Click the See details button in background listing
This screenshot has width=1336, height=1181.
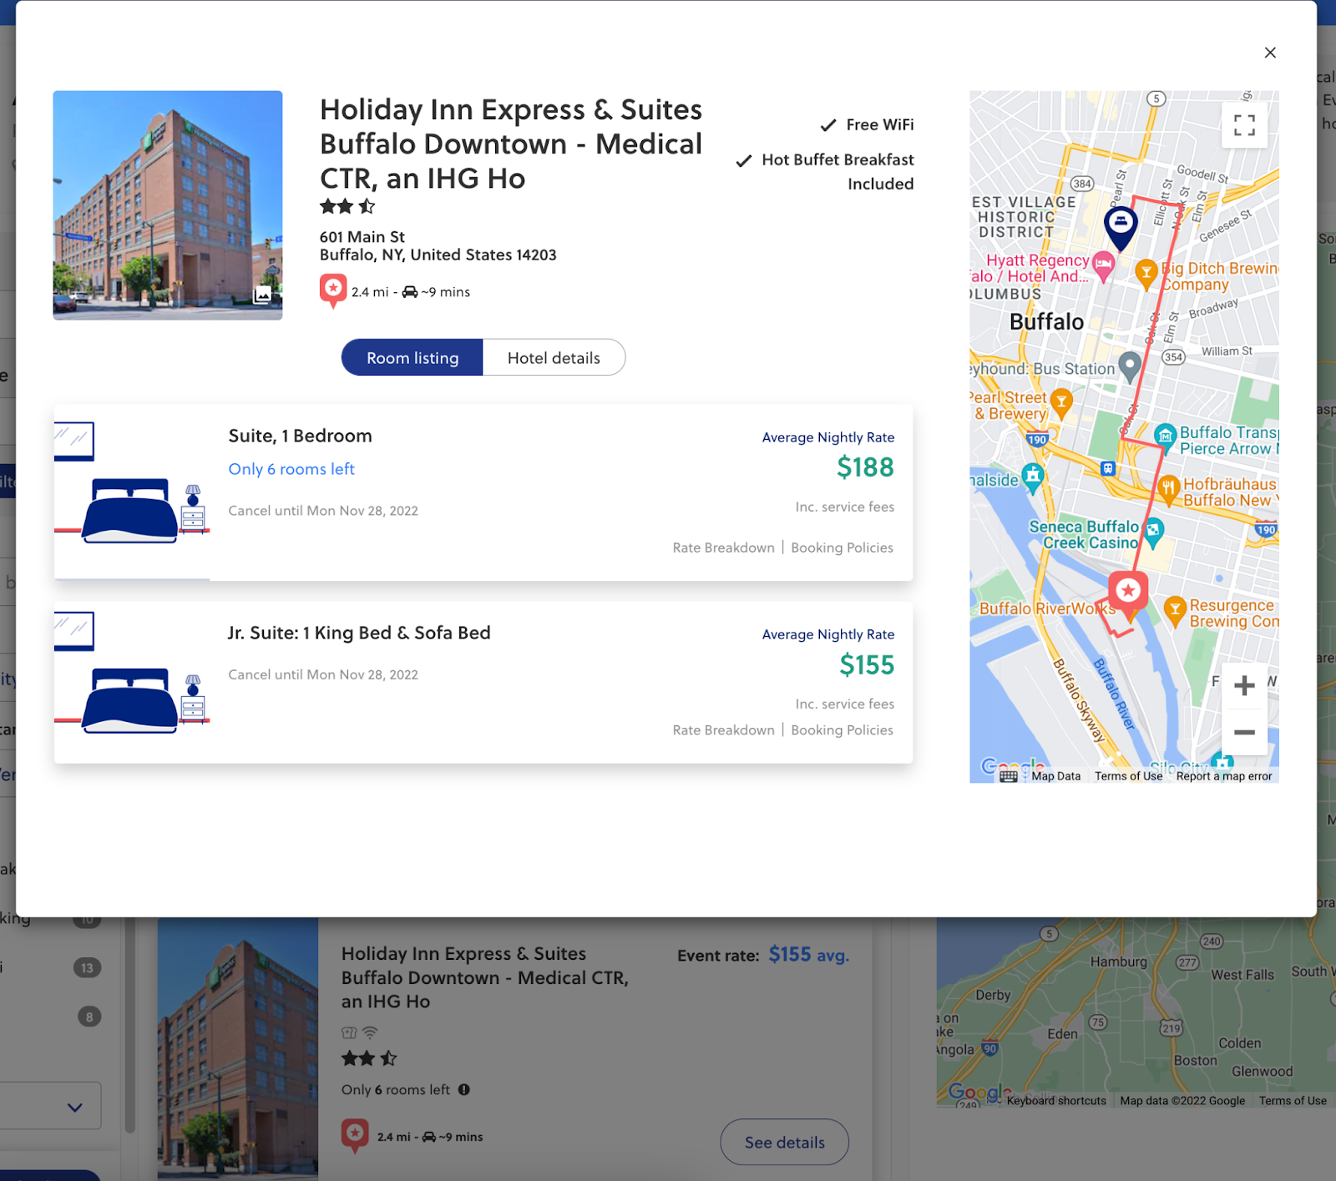[784, 1143]
